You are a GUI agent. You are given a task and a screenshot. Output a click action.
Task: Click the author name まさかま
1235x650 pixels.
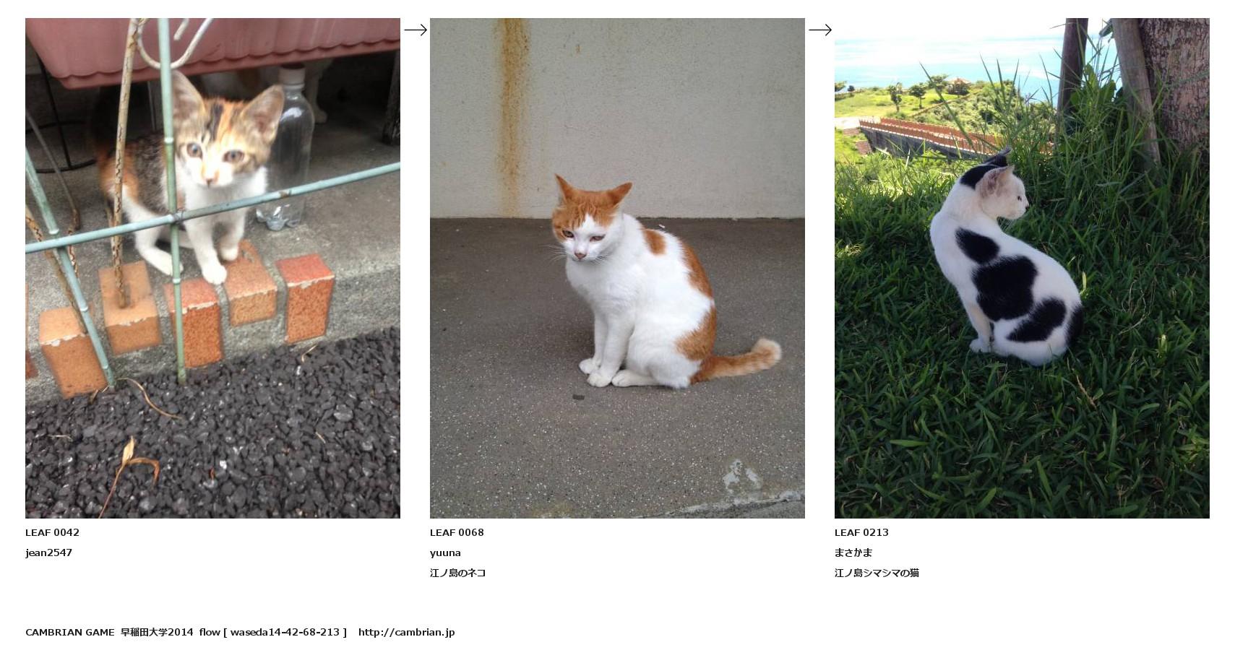point(853,552)
